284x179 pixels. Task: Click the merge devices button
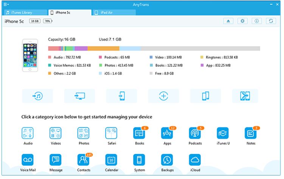pyautogui.click(x=245, y=96)
